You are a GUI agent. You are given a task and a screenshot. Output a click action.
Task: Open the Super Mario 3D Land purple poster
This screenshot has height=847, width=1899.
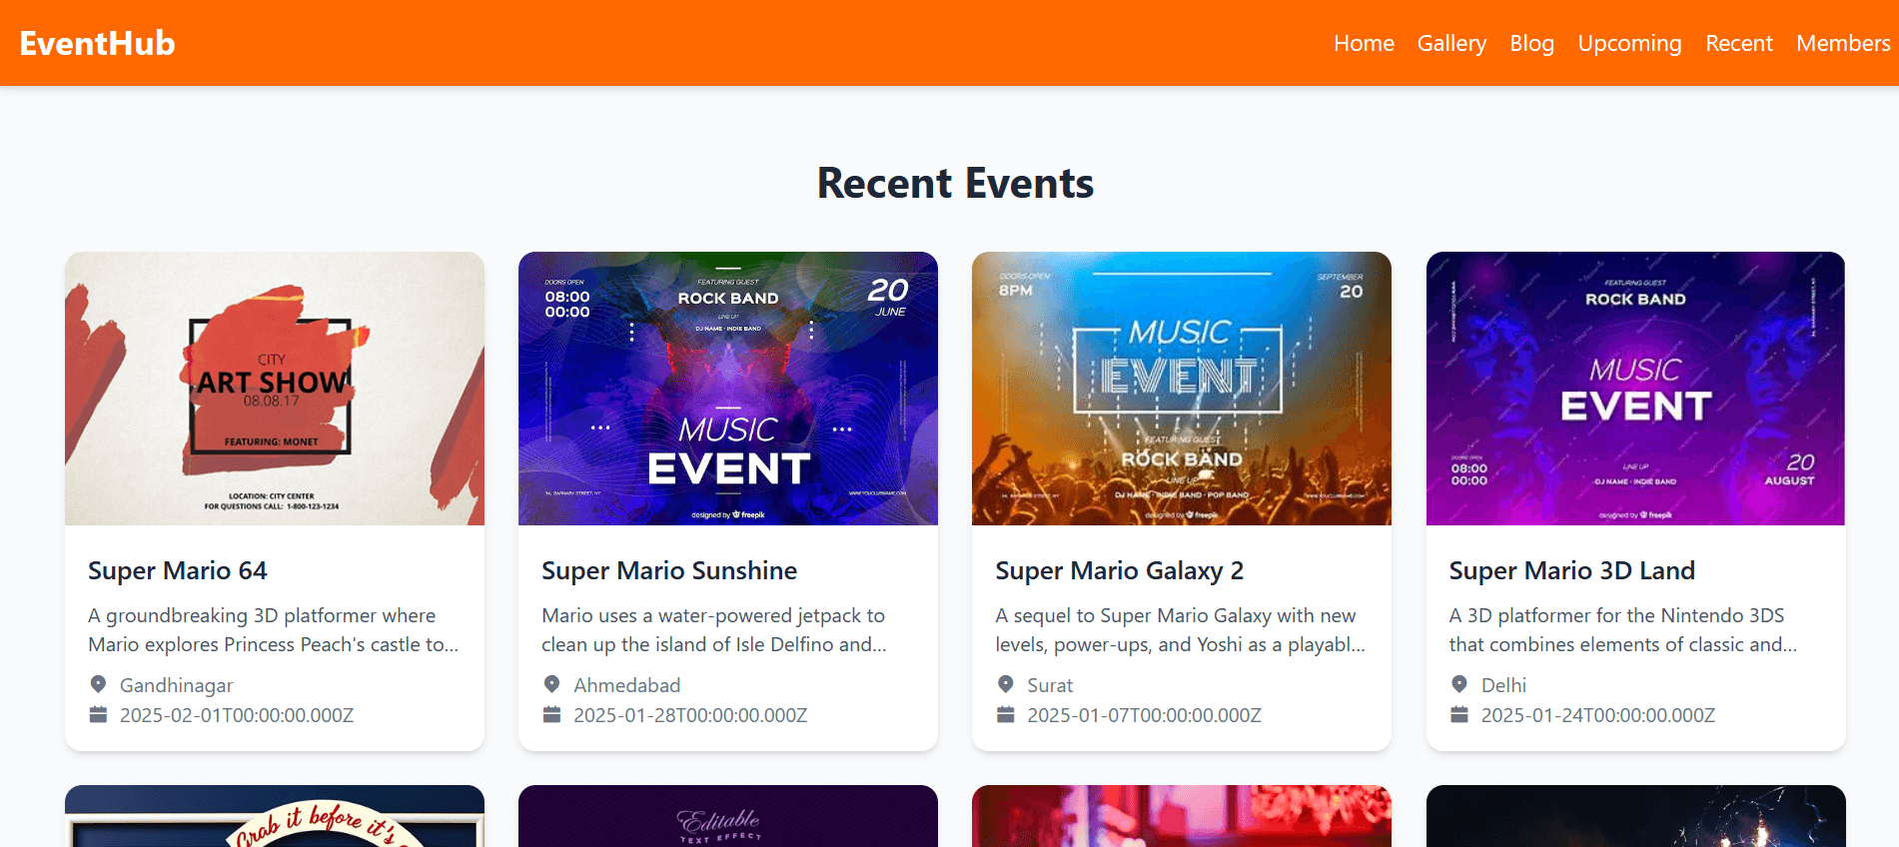click(x=1635, y=389)
